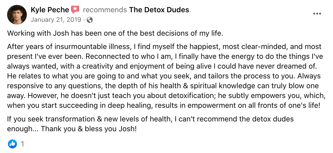Click the line starting always wanted, with a creativity
The height and width of the screenshot is (153, 333).
point(162,66)
